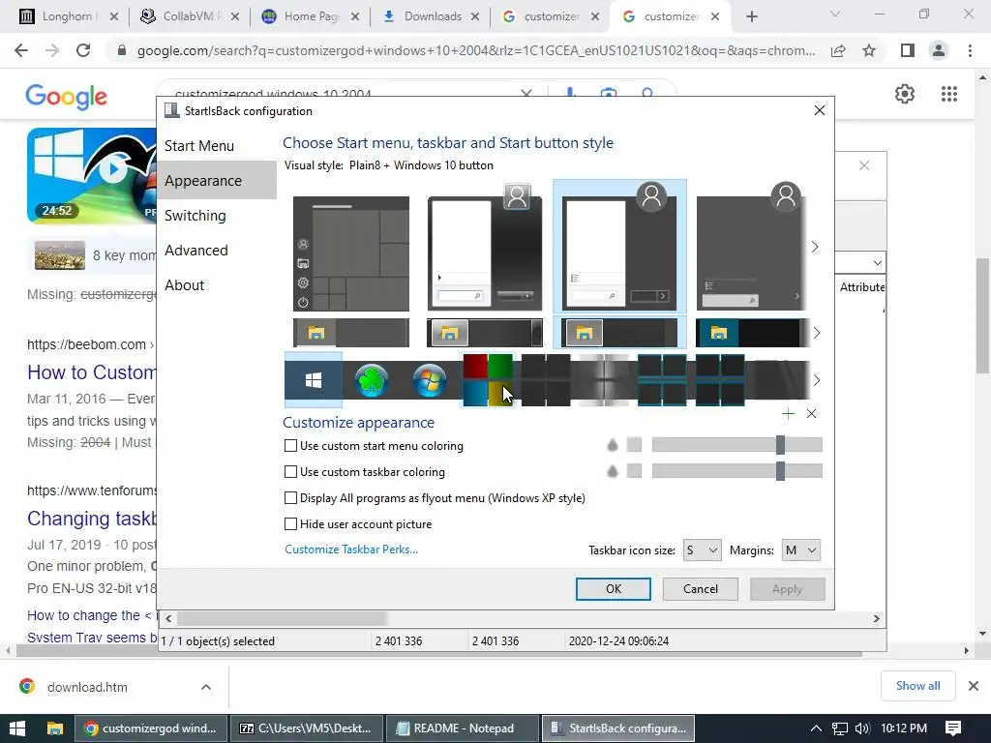Click the Chrome address bar
Viewport: 991px width, 743px height.
[x=476, y=50]
